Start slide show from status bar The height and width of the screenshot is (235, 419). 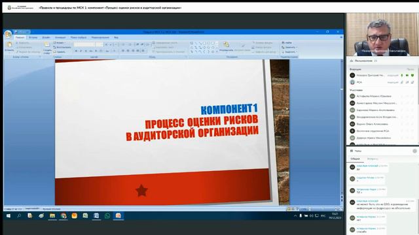297,209
